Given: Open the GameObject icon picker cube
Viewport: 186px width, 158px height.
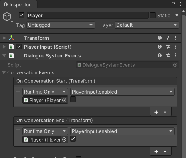Looking at the screenshot, I should click(x=7, y=16).
